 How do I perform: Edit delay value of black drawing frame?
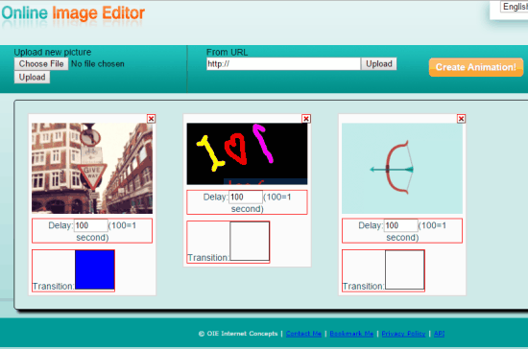[246, 197]
